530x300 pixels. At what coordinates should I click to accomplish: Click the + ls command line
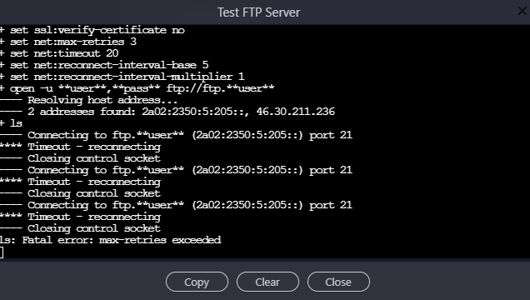(x=11, y=123)
